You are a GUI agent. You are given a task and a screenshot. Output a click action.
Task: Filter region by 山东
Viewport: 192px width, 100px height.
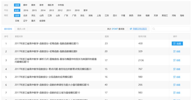point(58,16)
